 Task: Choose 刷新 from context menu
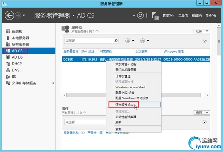(118, 122)
